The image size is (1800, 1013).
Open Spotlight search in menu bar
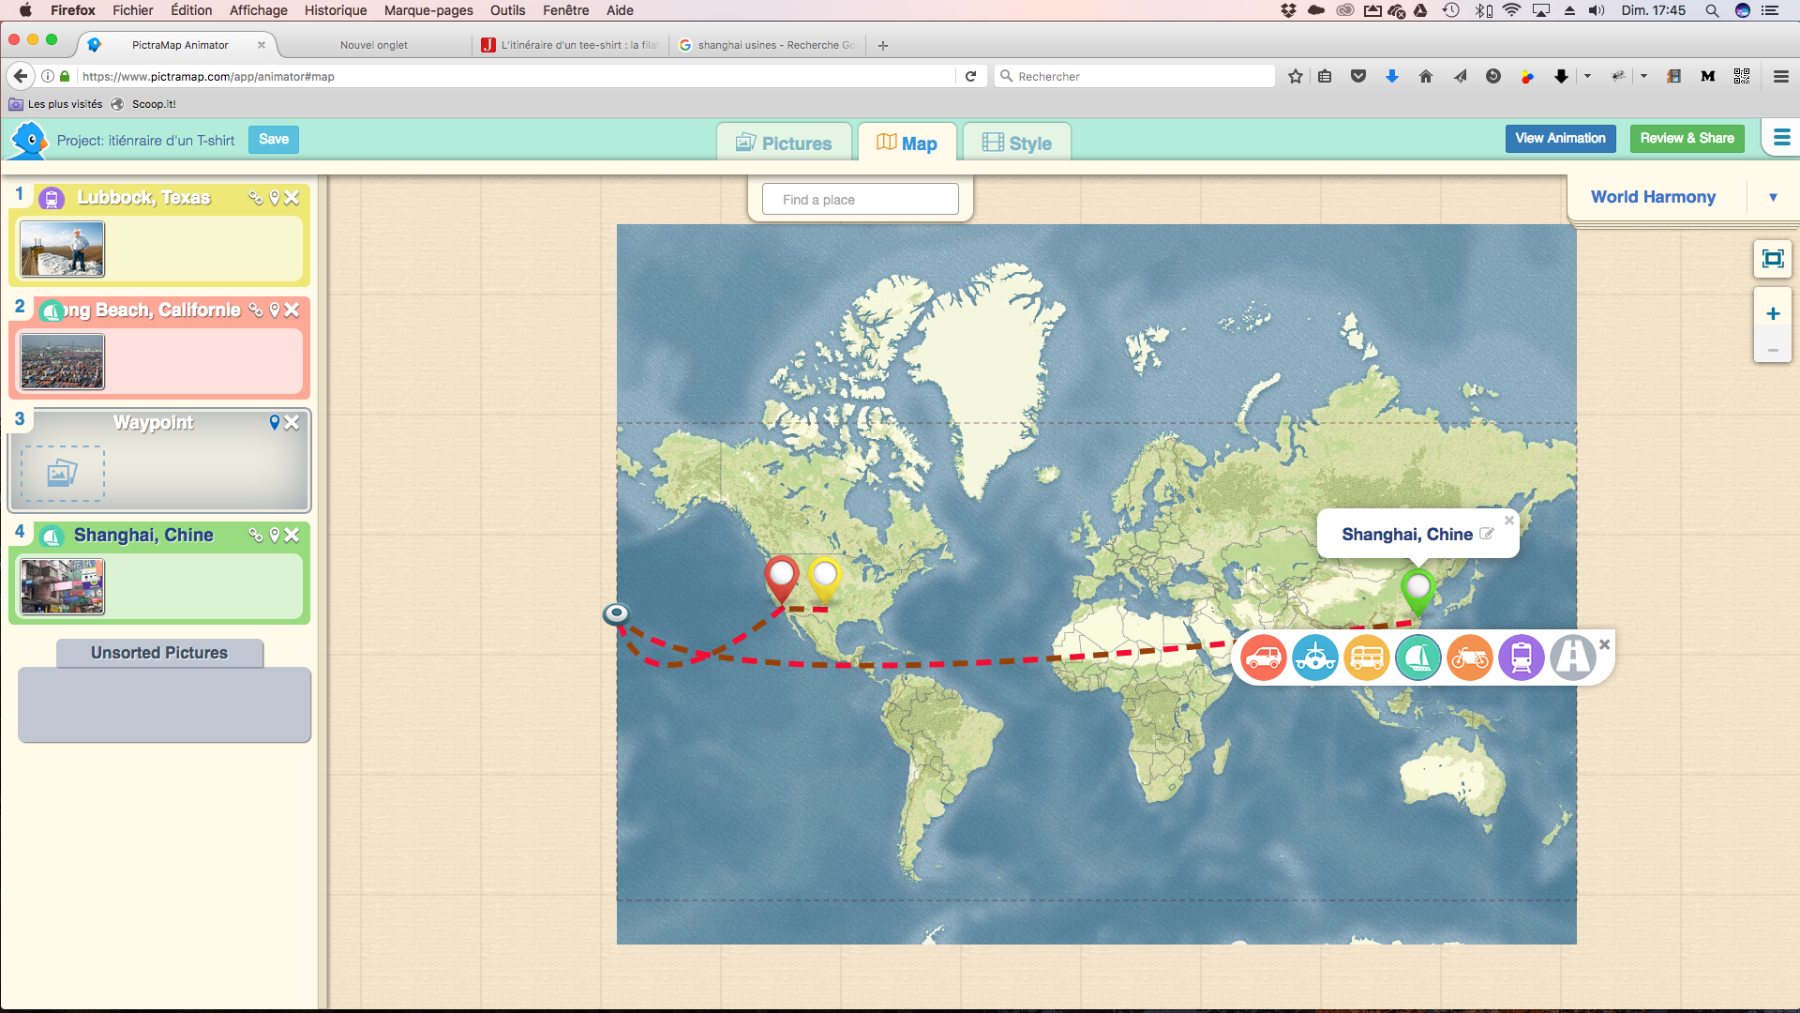1712,10
